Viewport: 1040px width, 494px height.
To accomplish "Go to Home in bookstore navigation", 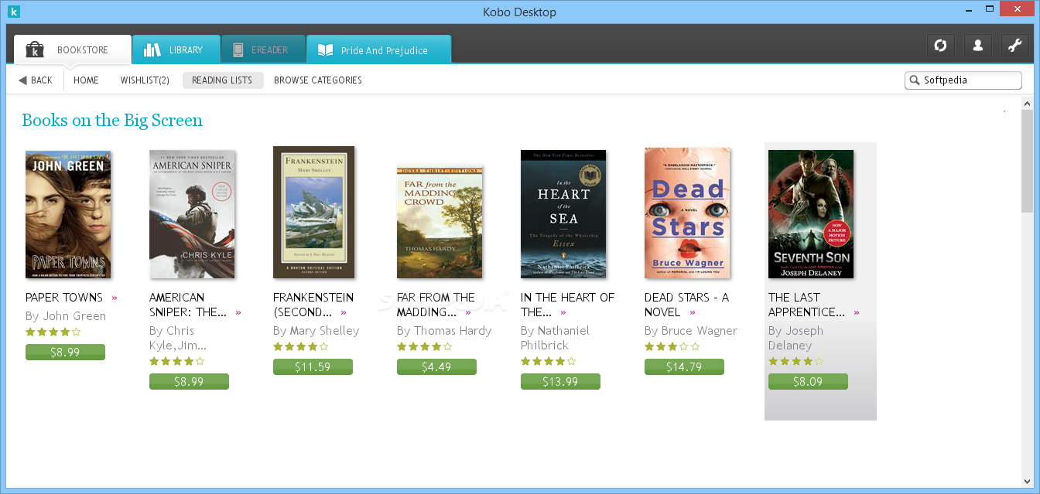I will (86, 80).
